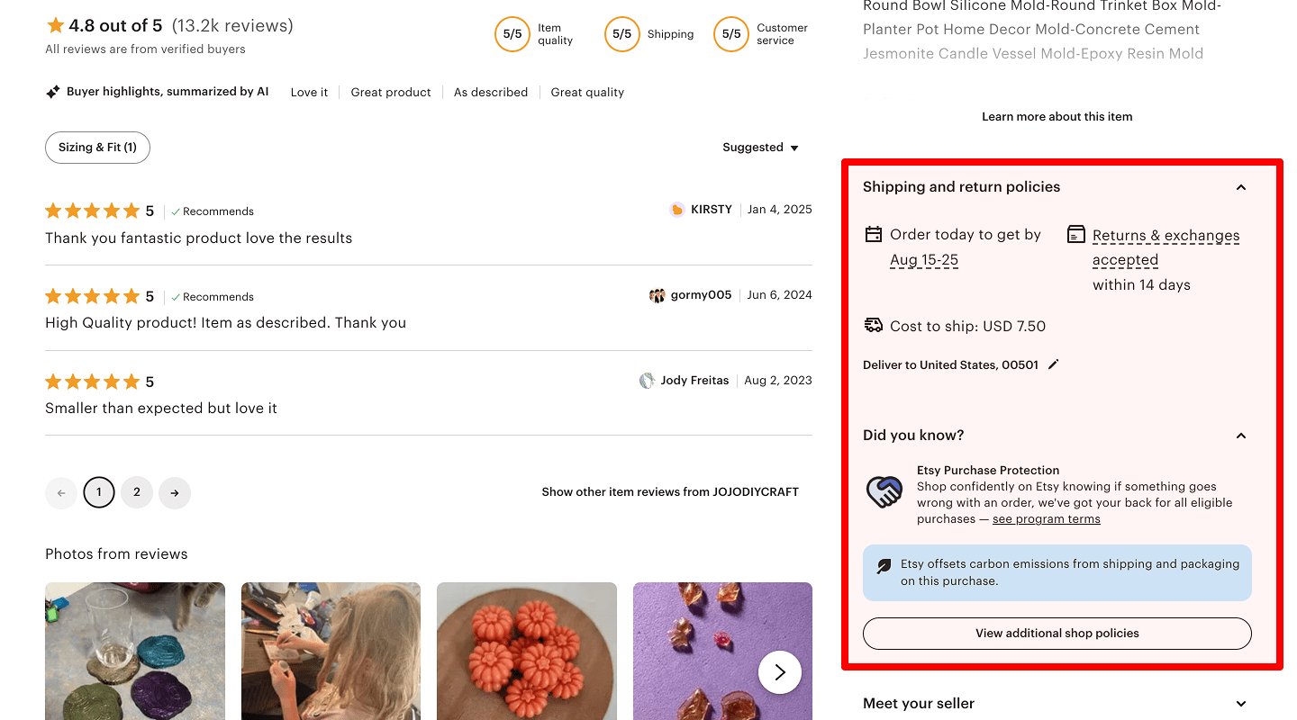Go to reviews page 2

tap(137, 492)
